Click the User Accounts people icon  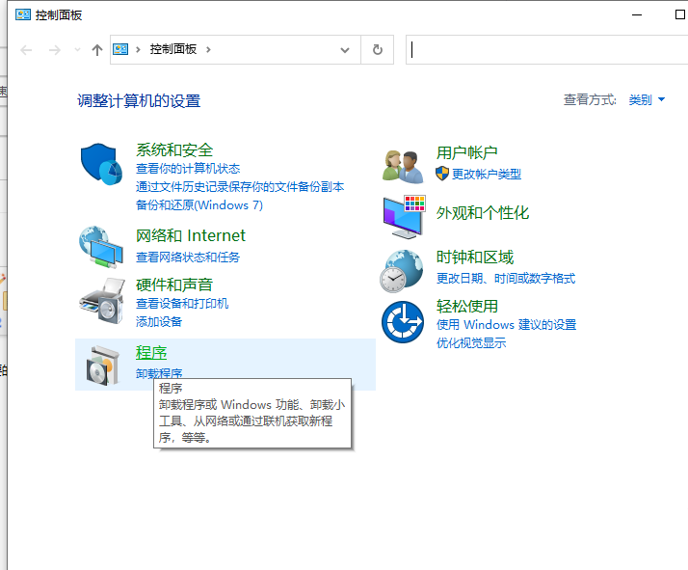point(403,166)
